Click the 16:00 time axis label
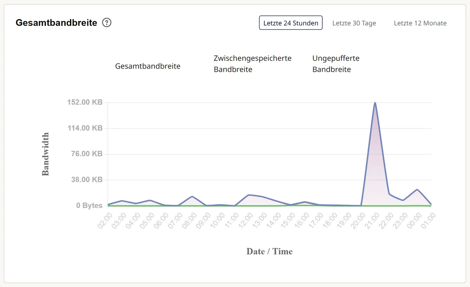Screen dimensions: 470x287 coord(302,220)
